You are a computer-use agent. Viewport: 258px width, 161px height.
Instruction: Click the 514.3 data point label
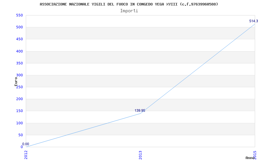253,21
